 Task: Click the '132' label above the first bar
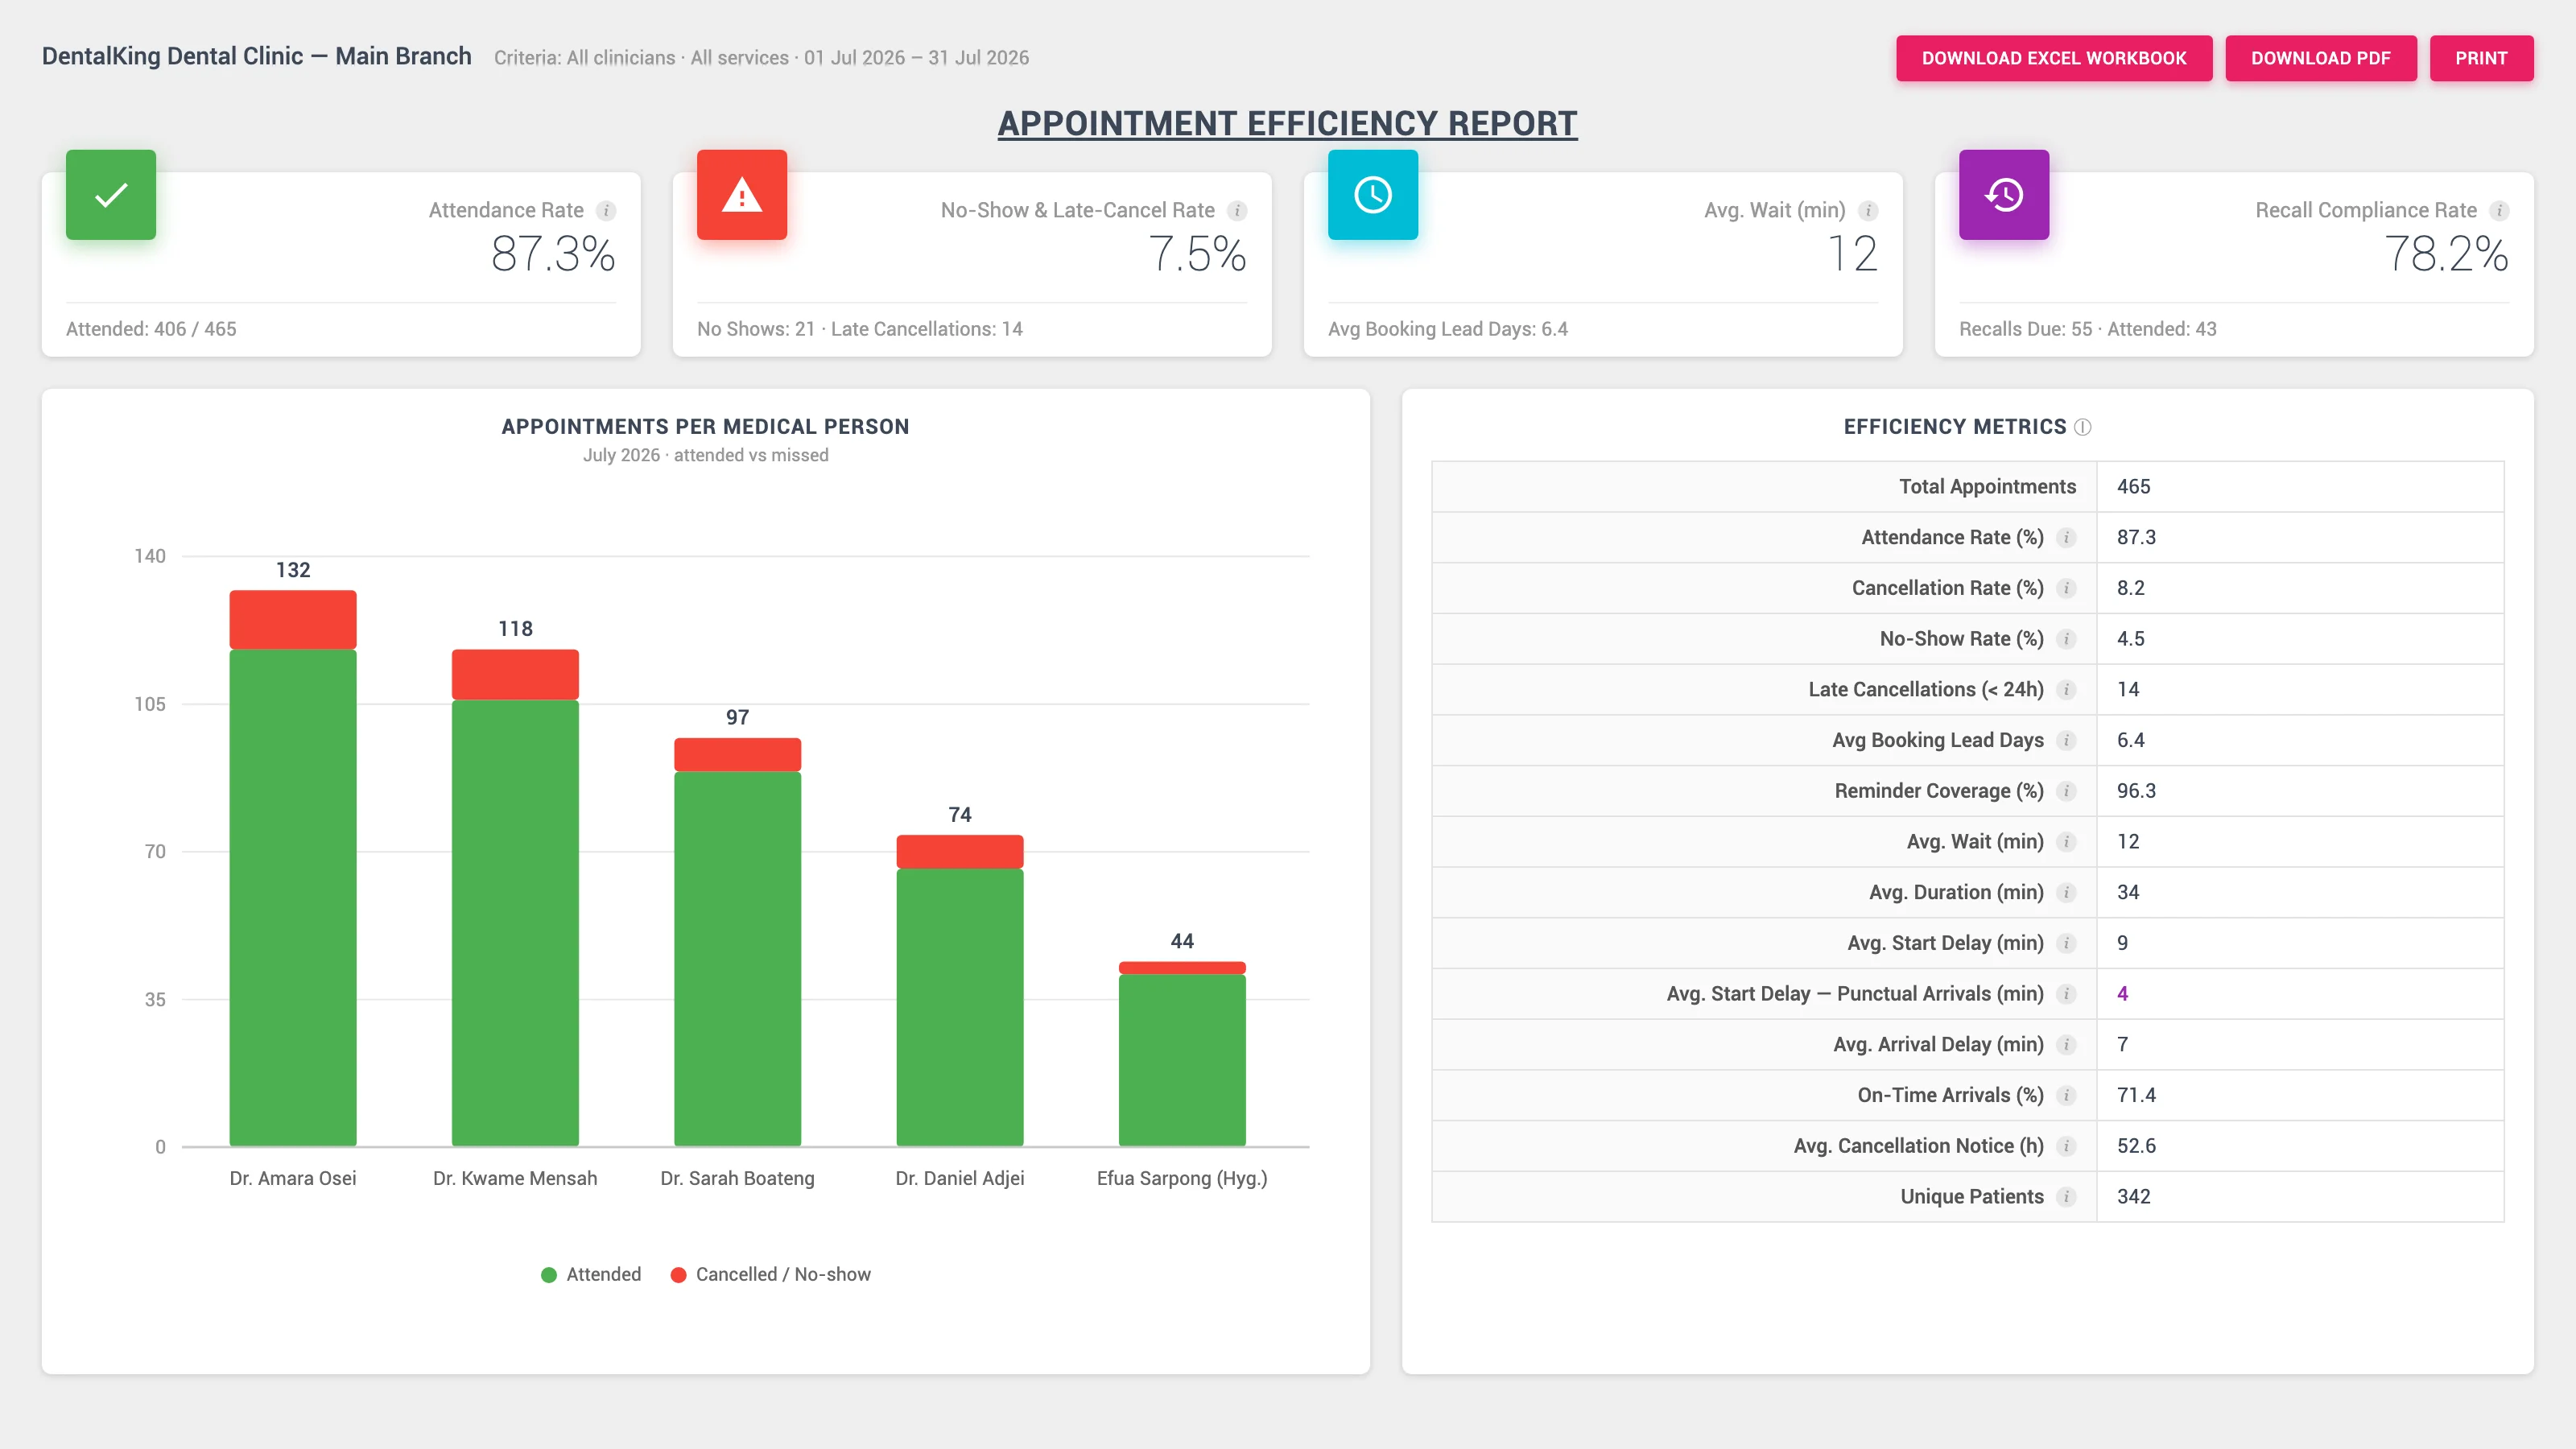pyautogui.click(x=293, y=570)
